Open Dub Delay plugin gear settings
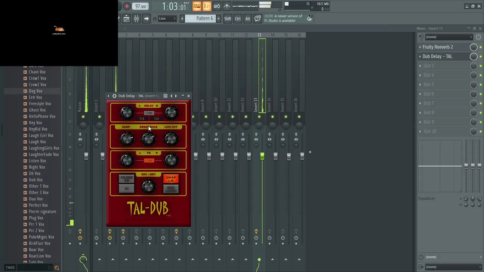This screenshot has height=272, width=484. pos(115,96)
